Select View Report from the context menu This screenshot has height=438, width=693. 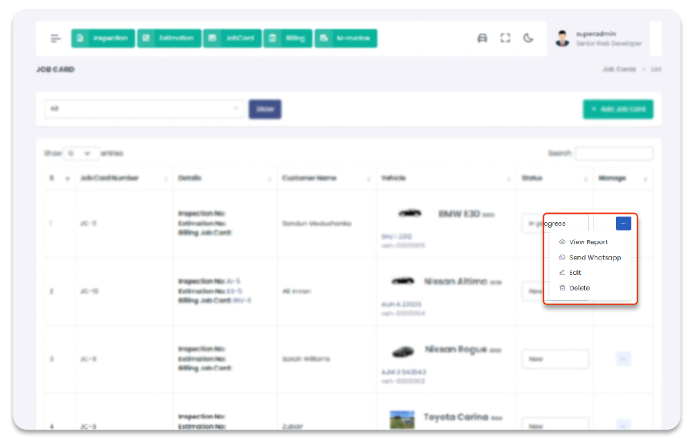(588, 242)
